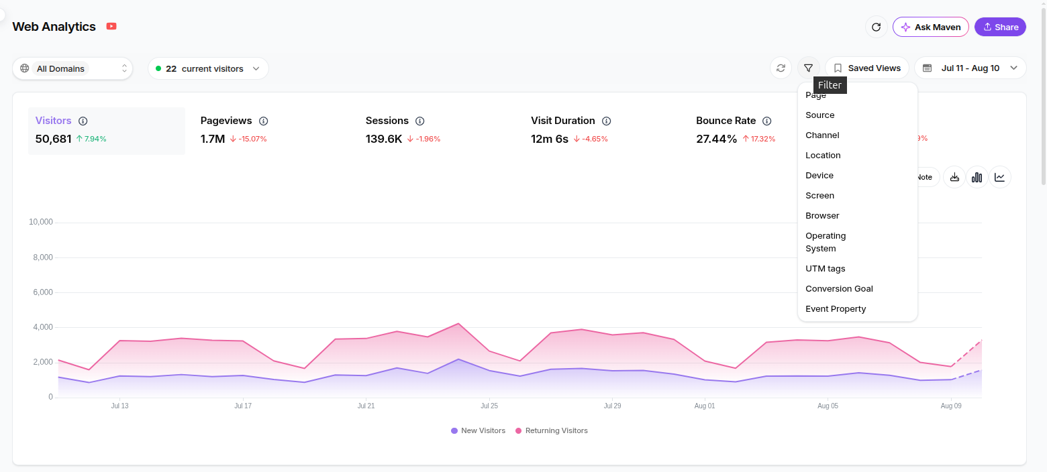
Task: Toggle New Visitors legend series
Action: pos(479,430)
